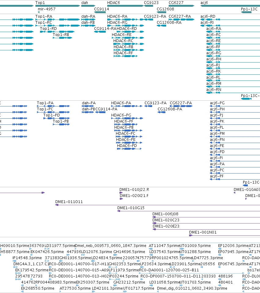
Task: Select the CG9123-PA protein label
Action: point(156,103)
